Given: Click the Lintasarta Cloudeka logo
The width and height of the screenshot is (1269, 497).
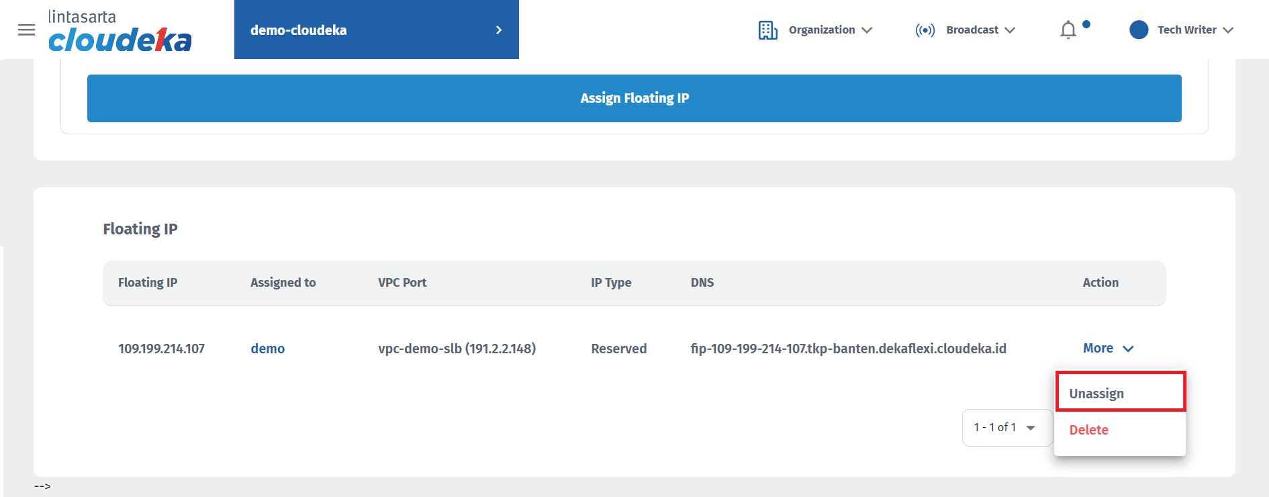Looking at the screenshot, I should [120, 31].
